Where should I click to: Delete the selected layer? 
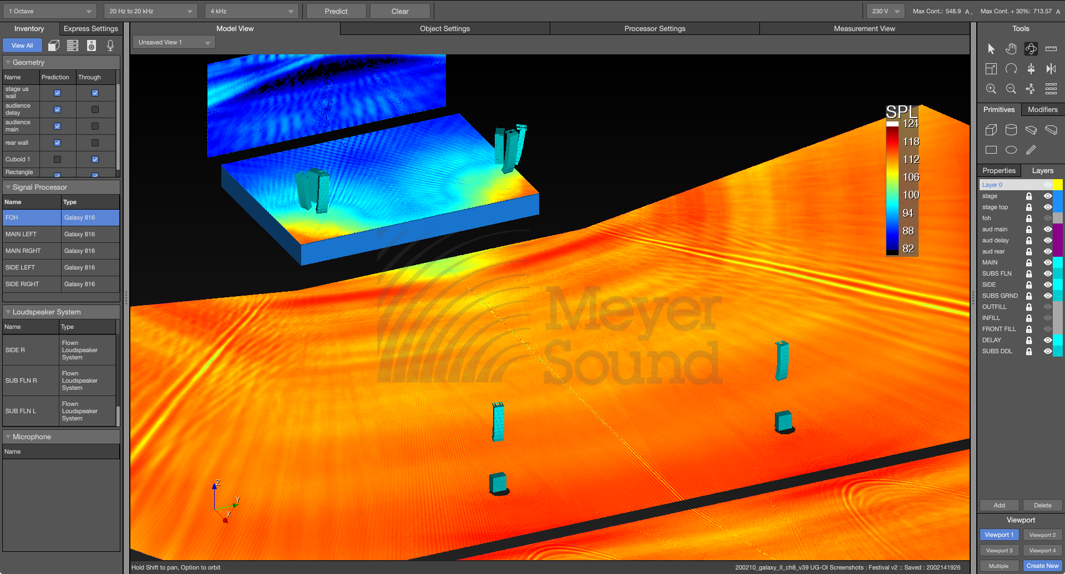pos(1043,505)
